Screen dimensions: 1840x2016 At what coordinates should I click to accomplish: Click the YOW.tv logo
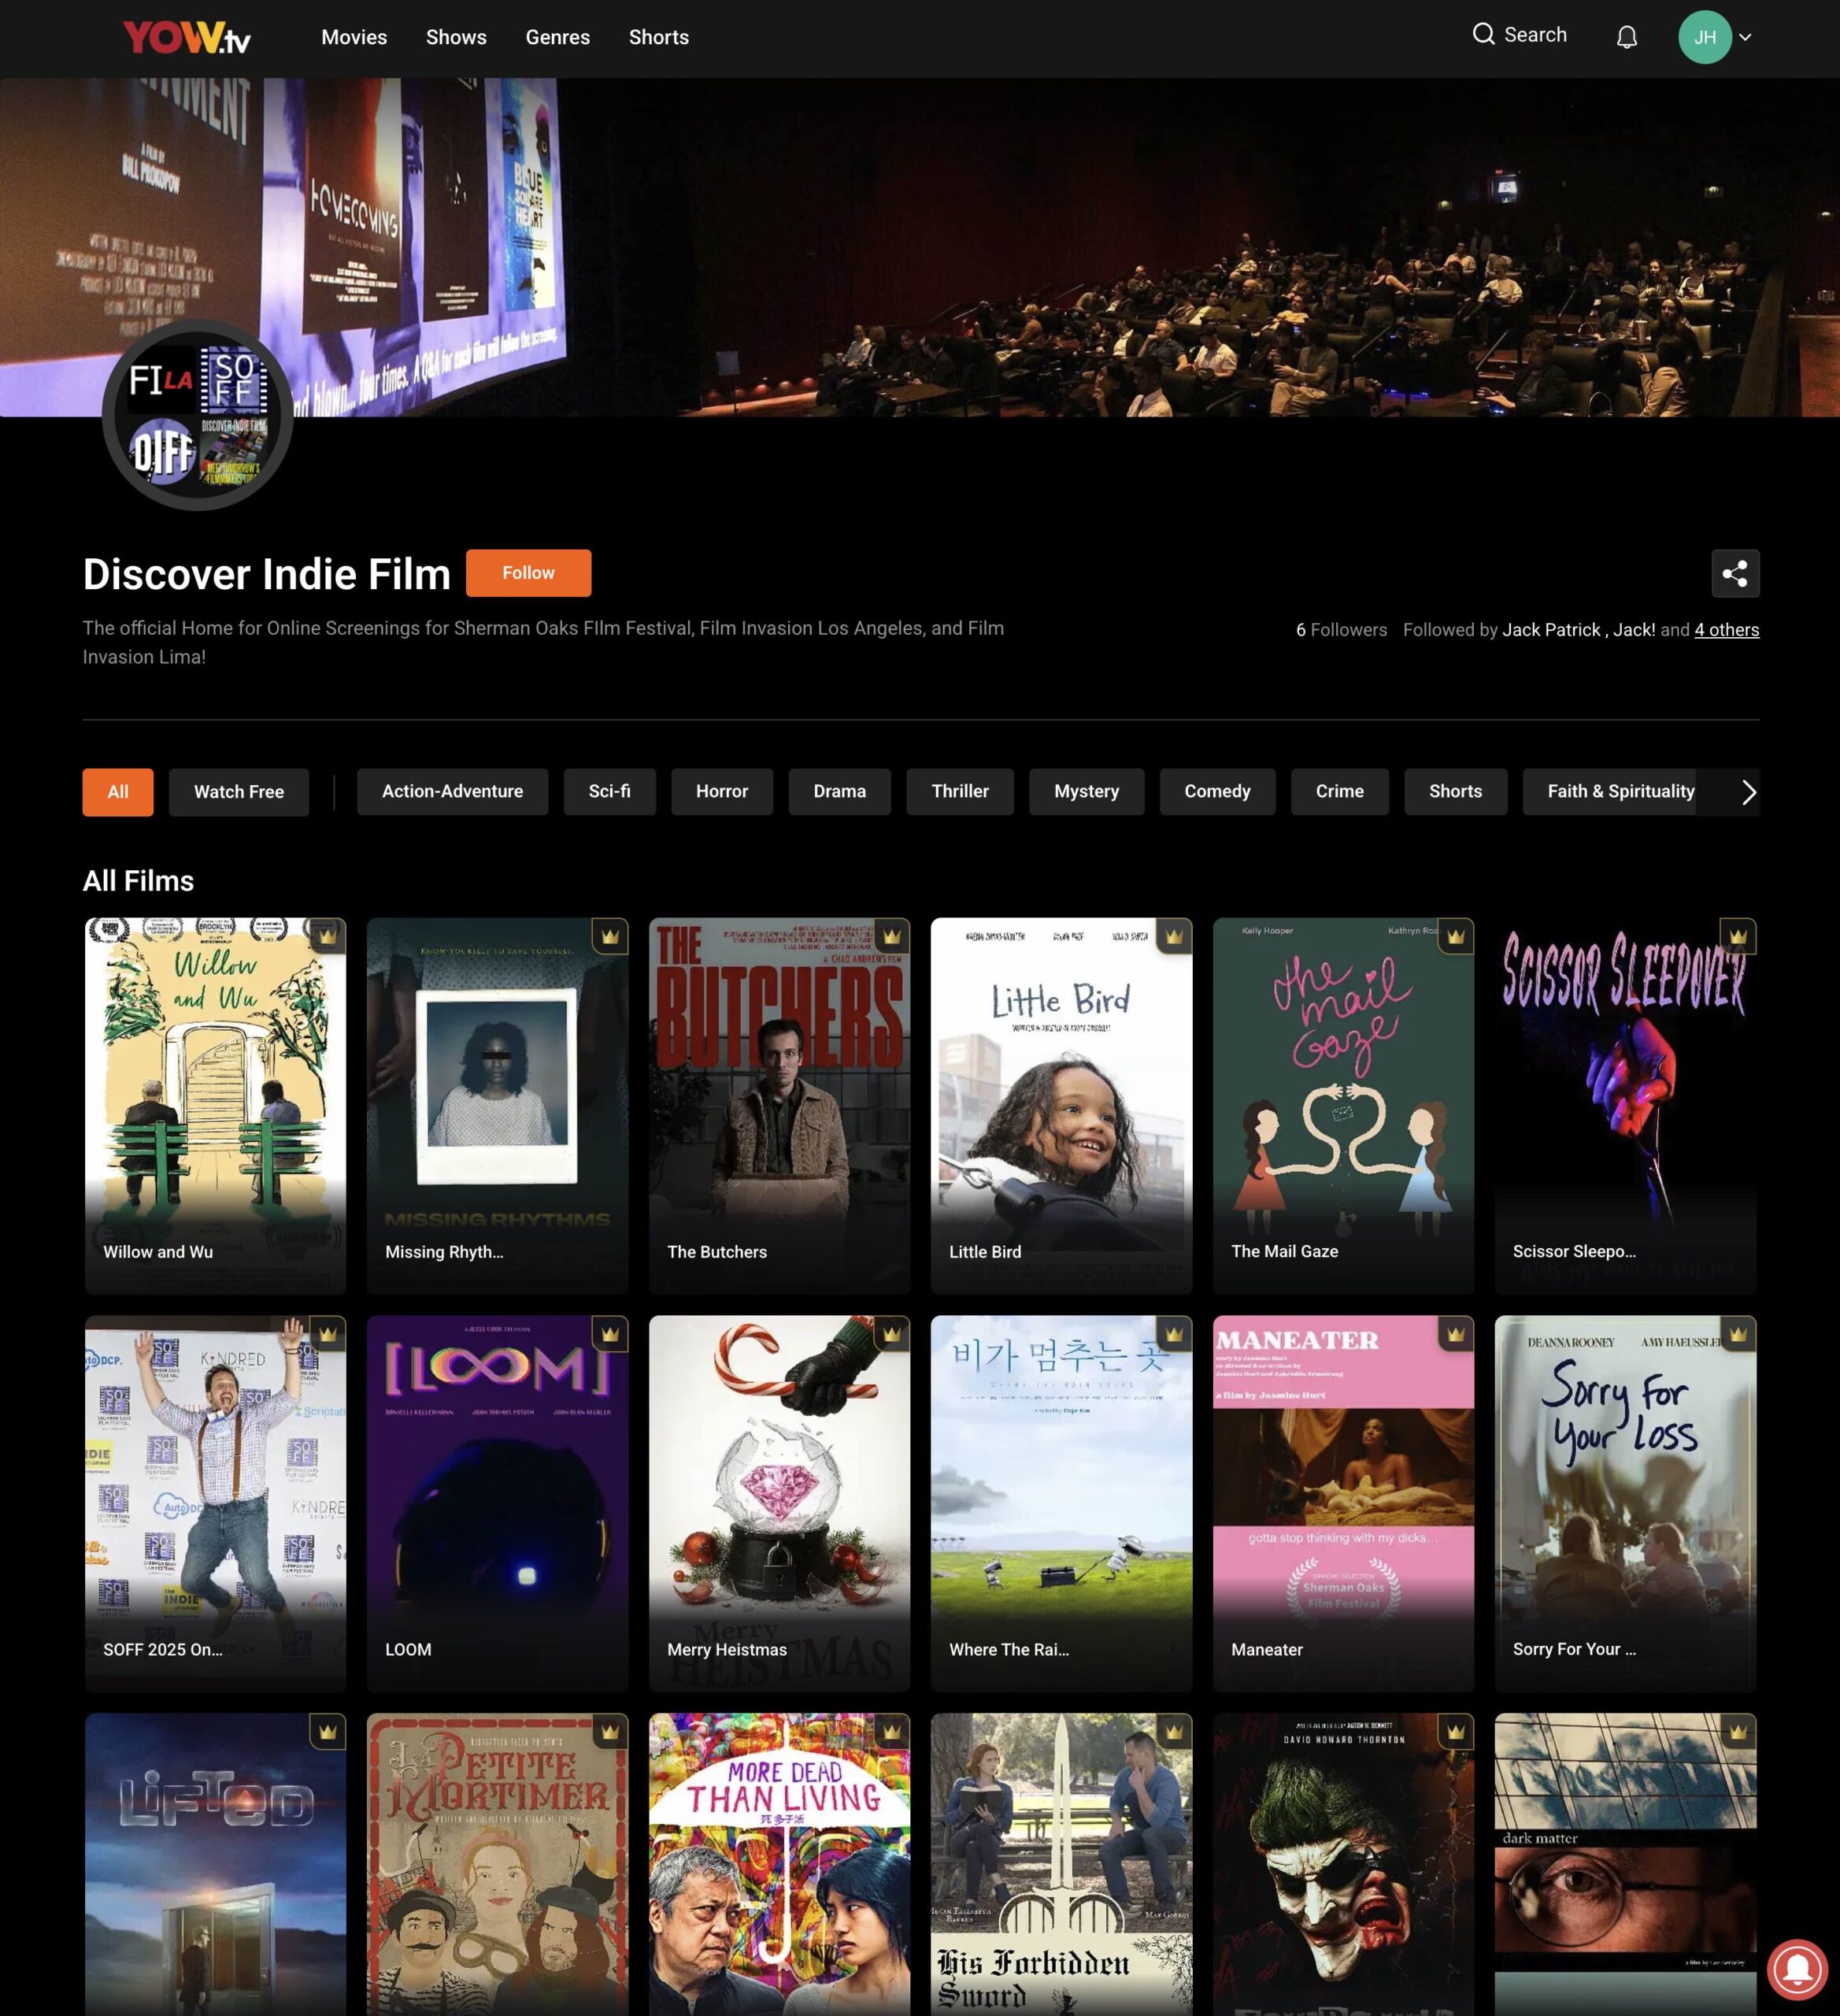(187, 38)
